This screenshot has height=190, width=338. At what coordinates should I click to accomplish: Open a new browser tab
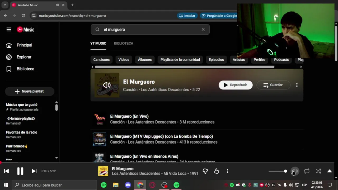click(72, 5)
